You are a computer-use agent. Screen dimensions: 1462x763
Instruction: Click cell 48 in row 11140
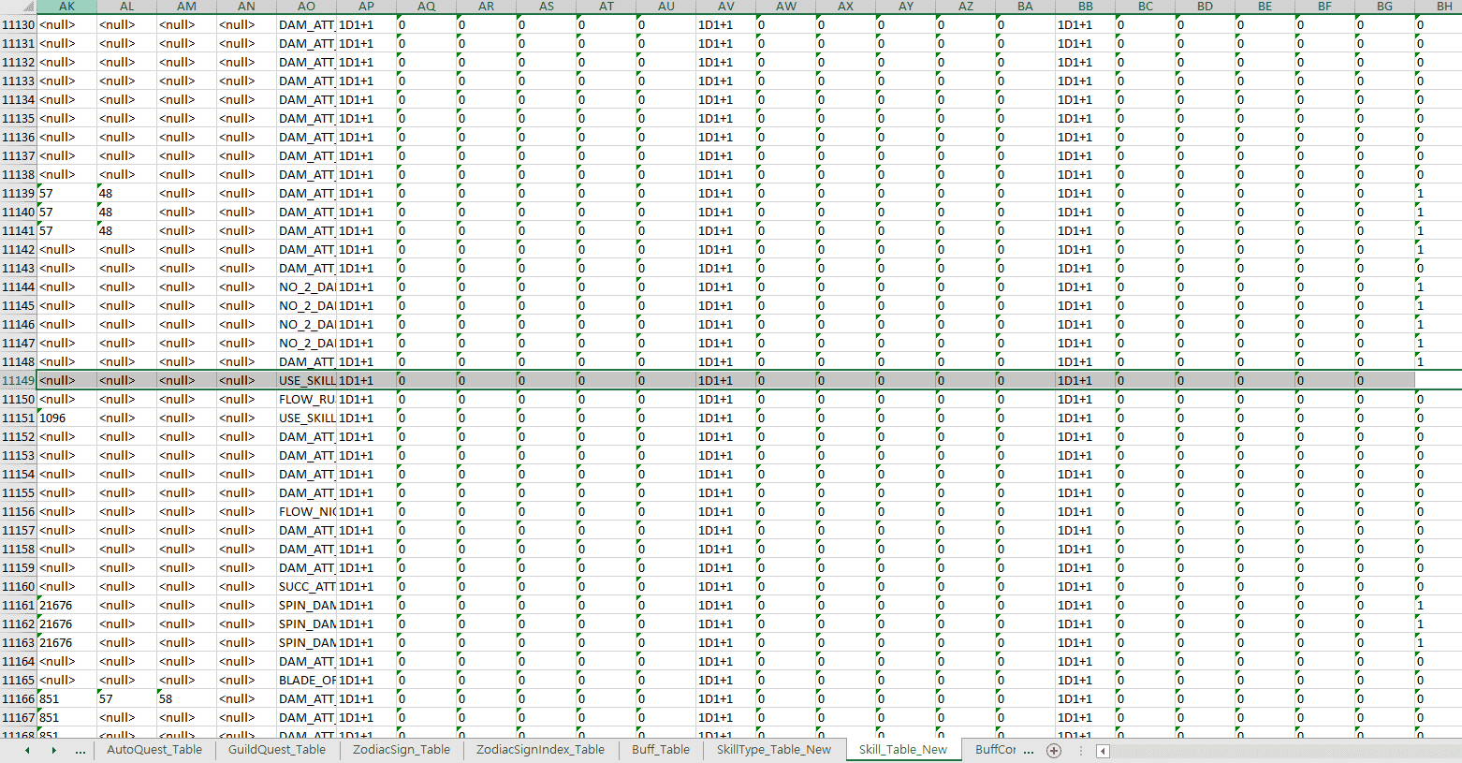126,213
